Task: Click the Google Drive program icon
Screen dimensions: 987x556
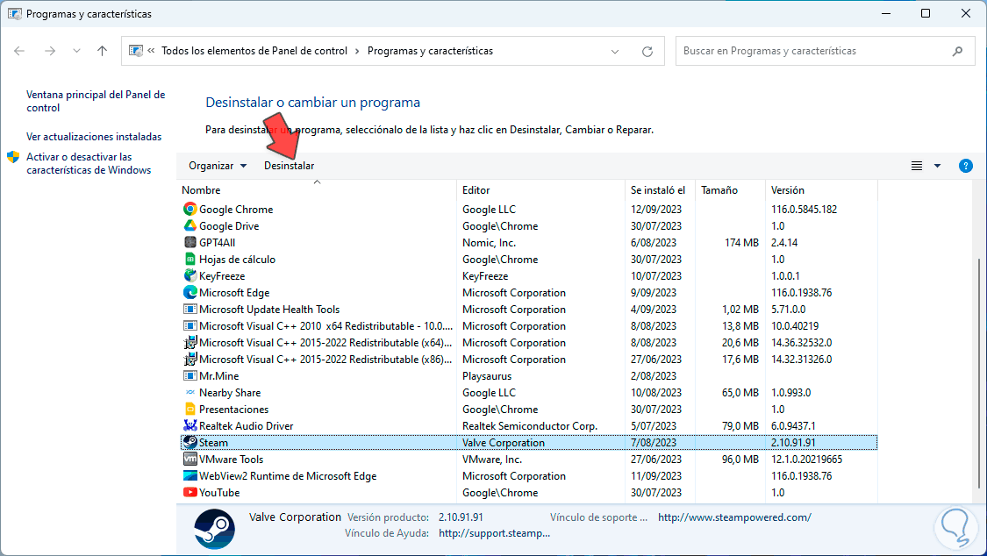Action: click(x=190, y=225)
